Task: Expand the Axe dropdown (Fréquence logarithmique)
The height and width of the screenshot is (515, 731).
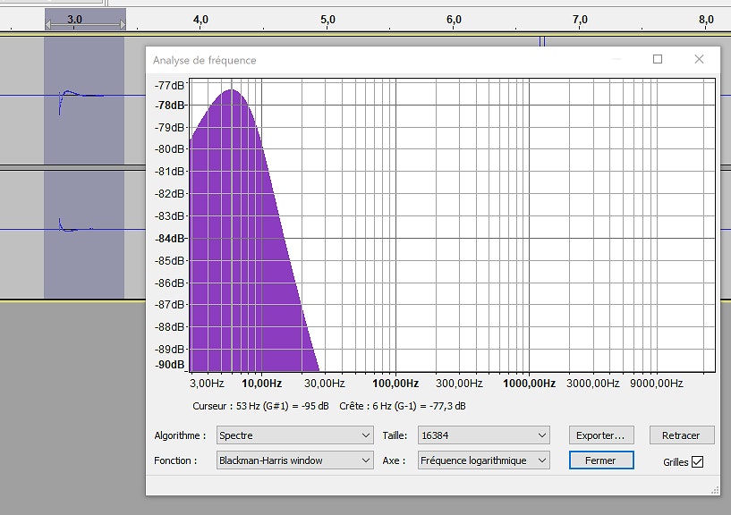Action: click(x=483, y=460)
